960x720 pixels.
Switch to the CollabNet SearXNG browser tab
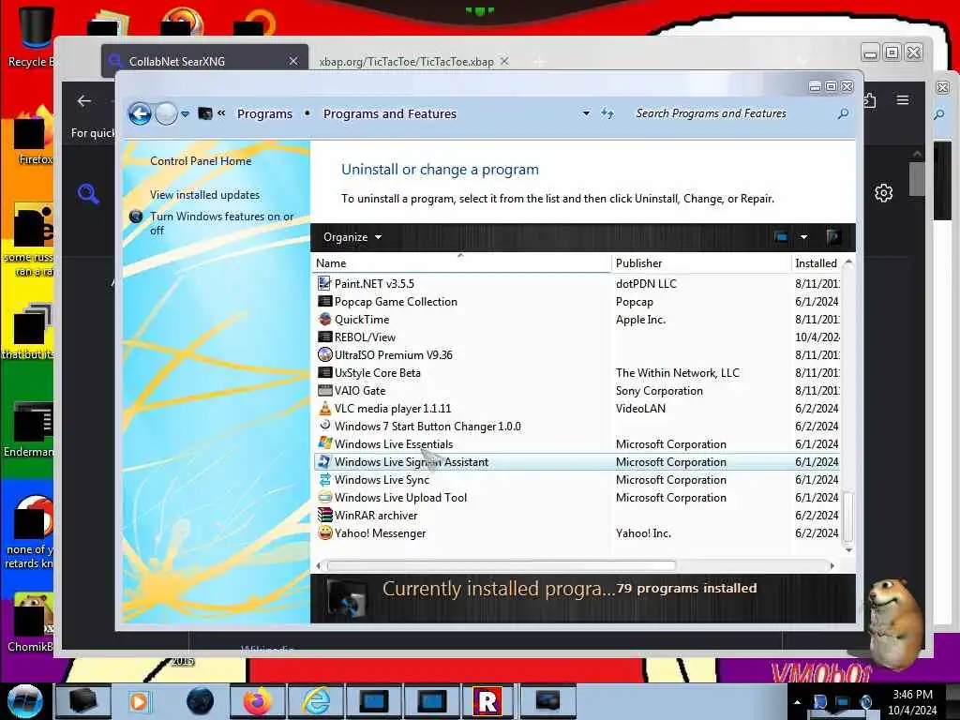click(x=203, y=61)
